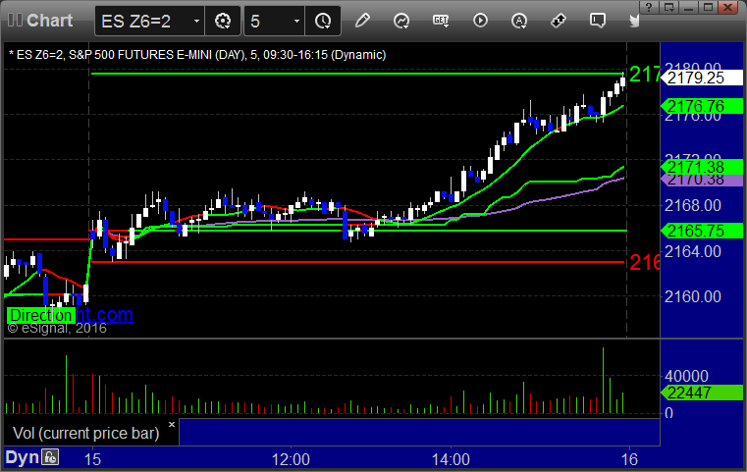Viewport: 747px width, 472px height.
Task: Click the white 2179.25 last price tag
Action: coord(702,78)
